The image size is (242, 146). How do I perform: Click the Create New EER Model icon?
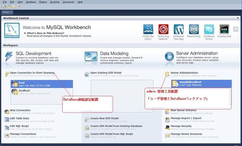(87, 120)
